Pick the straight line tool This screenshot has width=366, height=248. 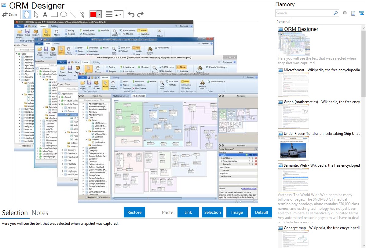73,14
